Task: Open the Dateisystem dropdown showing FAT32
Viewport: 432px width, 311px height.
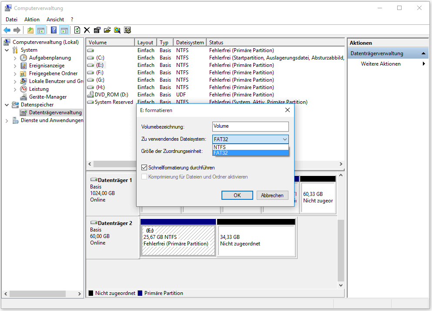Action: click(251, 139)
